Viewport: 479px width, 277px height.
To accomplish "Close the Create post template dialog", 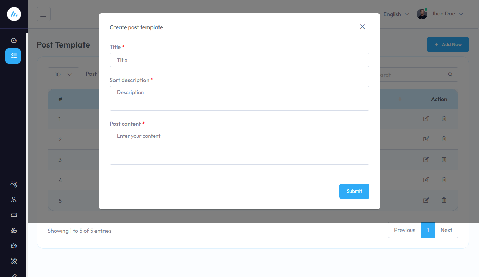I will pos(362,27).
